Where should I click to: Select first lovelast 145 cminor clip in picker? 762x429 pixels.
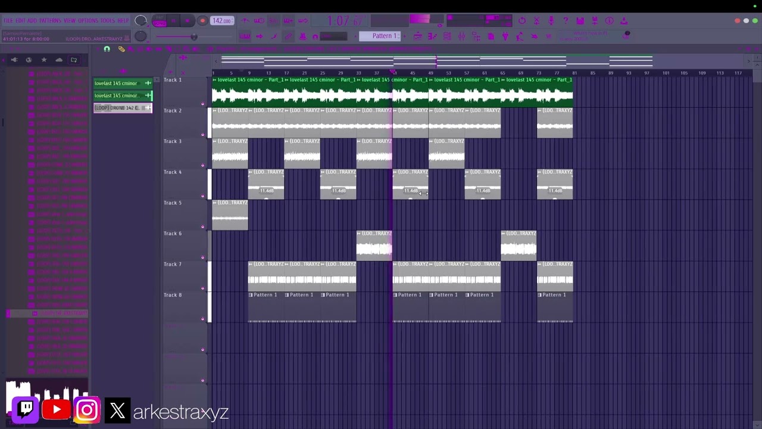123,83
